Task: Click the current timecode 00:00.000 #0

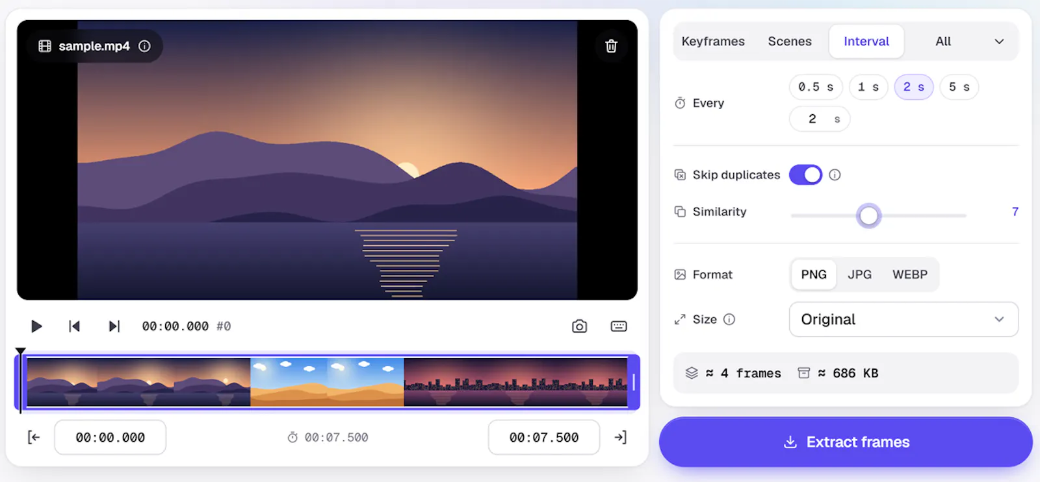Action: (187, 326)
